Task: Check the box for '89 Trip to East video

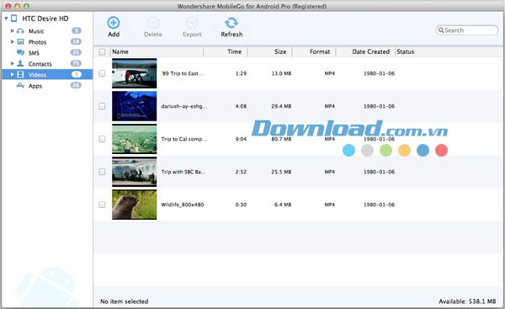Action: [102, 73]
